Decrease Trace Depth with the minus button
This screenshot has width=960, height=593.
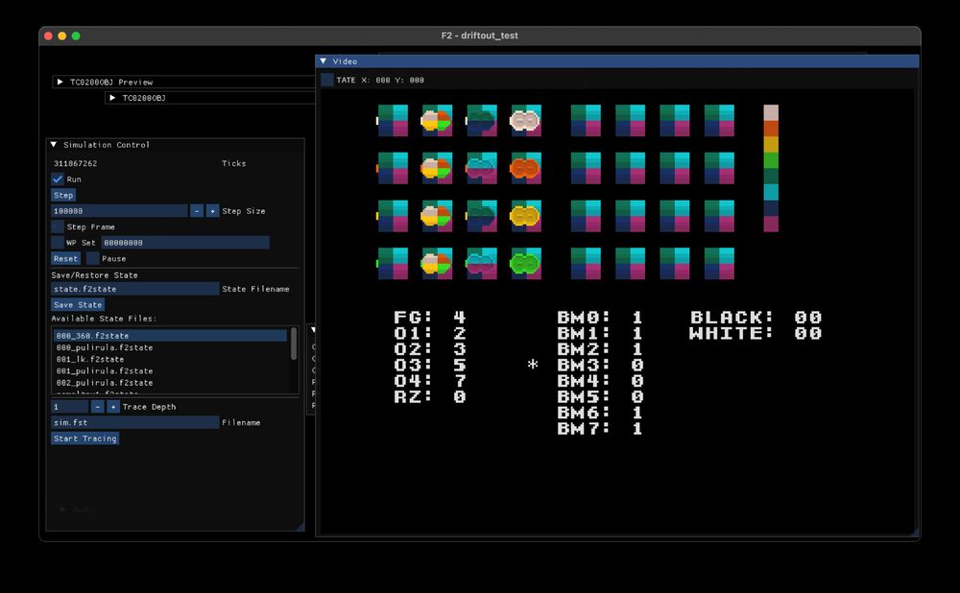click(x=97, y=407)
